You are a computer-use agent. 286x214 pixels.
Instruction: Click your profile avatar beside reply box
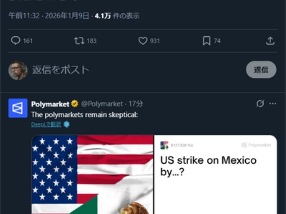[x=18, y=71]
